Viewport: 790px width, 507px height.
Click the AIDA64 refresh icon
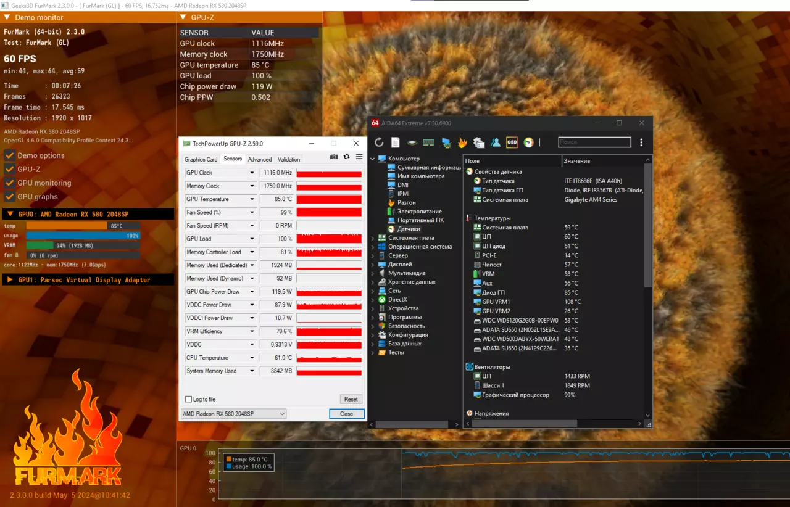[379, 142]
